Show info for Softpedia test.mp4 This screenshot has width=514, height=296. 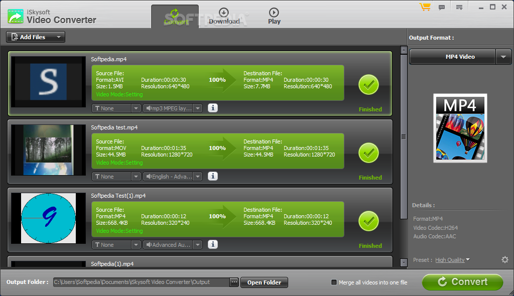[x=213, y=176]
